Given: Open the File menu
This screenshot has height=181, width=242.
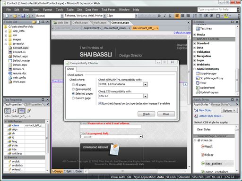Looking at the screenshot, I should pyautogui.click(x=9, y=10).
